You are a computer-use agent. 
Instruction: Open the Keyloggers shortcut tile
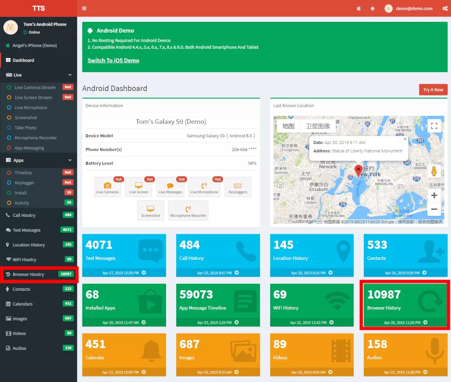(x=238, y=187)
